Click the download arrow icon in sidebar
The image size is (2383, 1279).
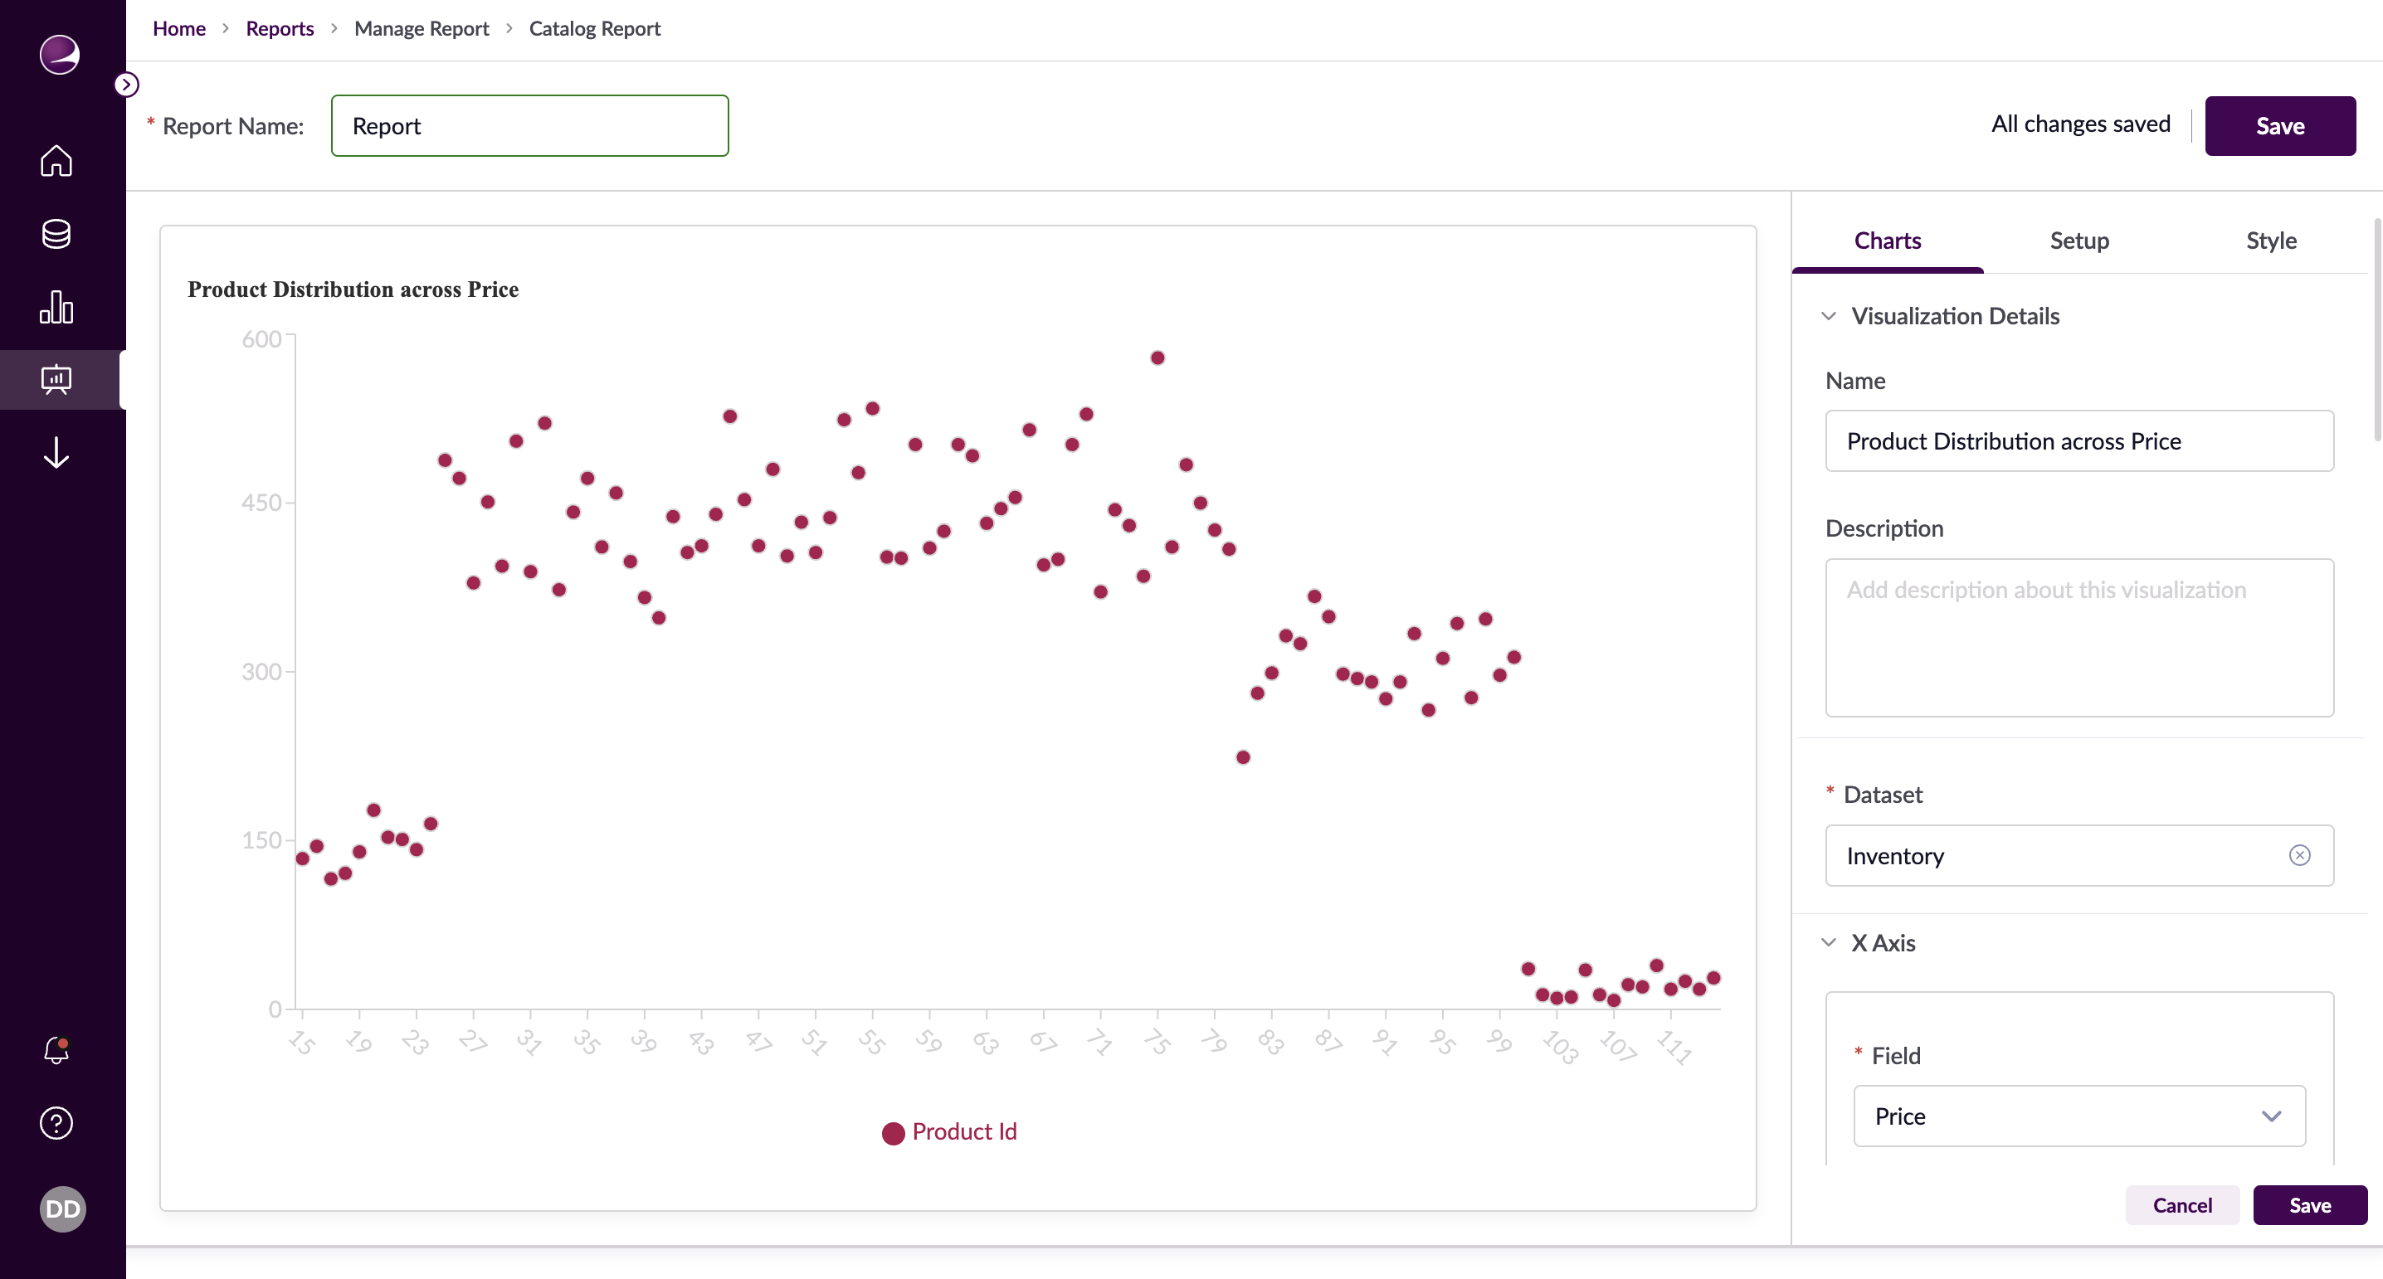pos(56,452)
